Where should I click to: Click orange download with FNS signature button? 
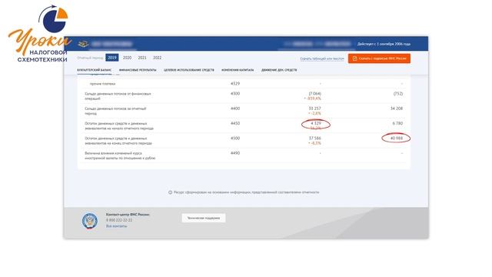coord(379,58)
